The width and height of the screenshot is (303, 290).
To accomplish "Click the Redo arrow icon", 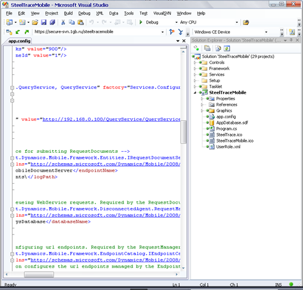I will tap(104, 22).
